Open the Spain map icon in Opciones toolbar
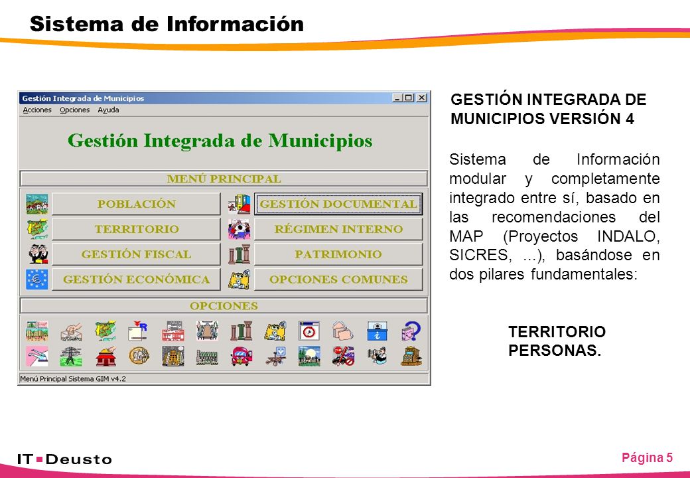 [x=105, y=331]
